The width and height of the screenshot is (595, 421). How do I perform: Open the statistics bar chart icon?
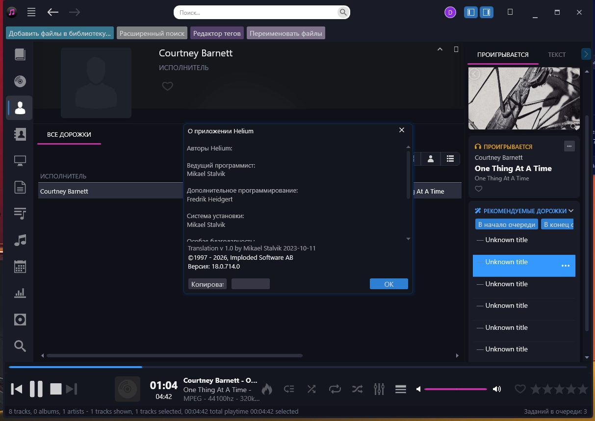tap(20, 293)
